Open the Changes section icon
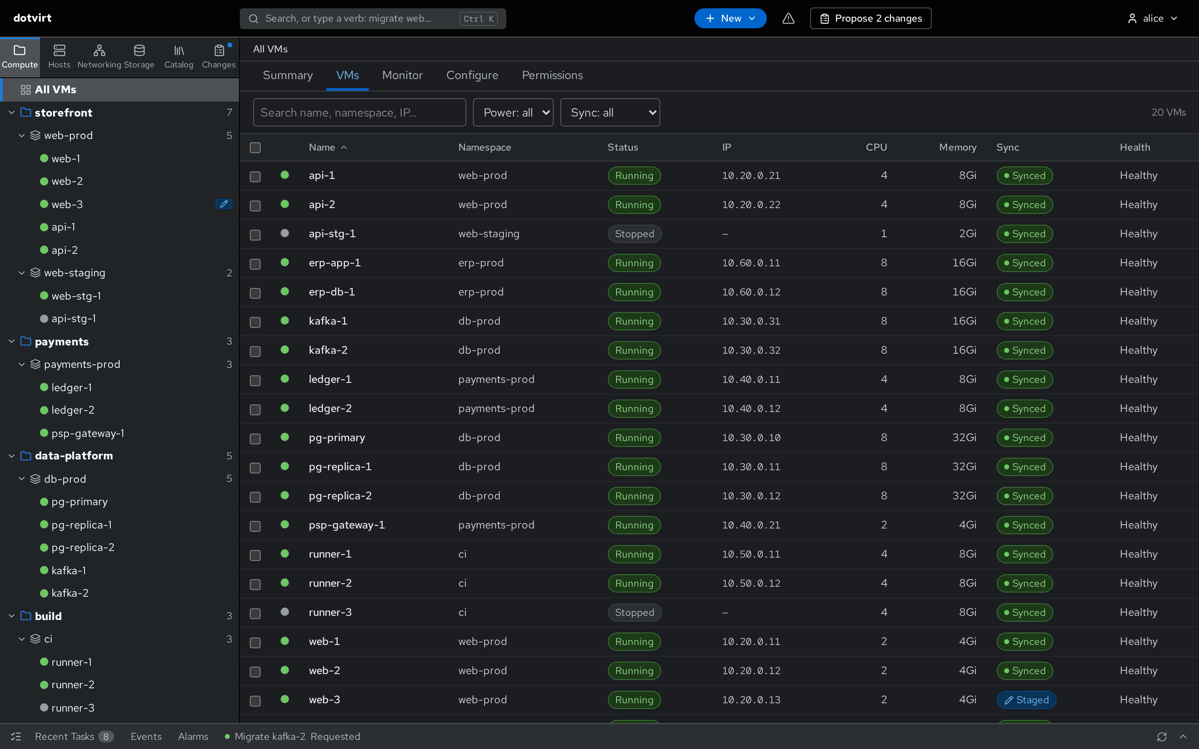 (219, 50)
